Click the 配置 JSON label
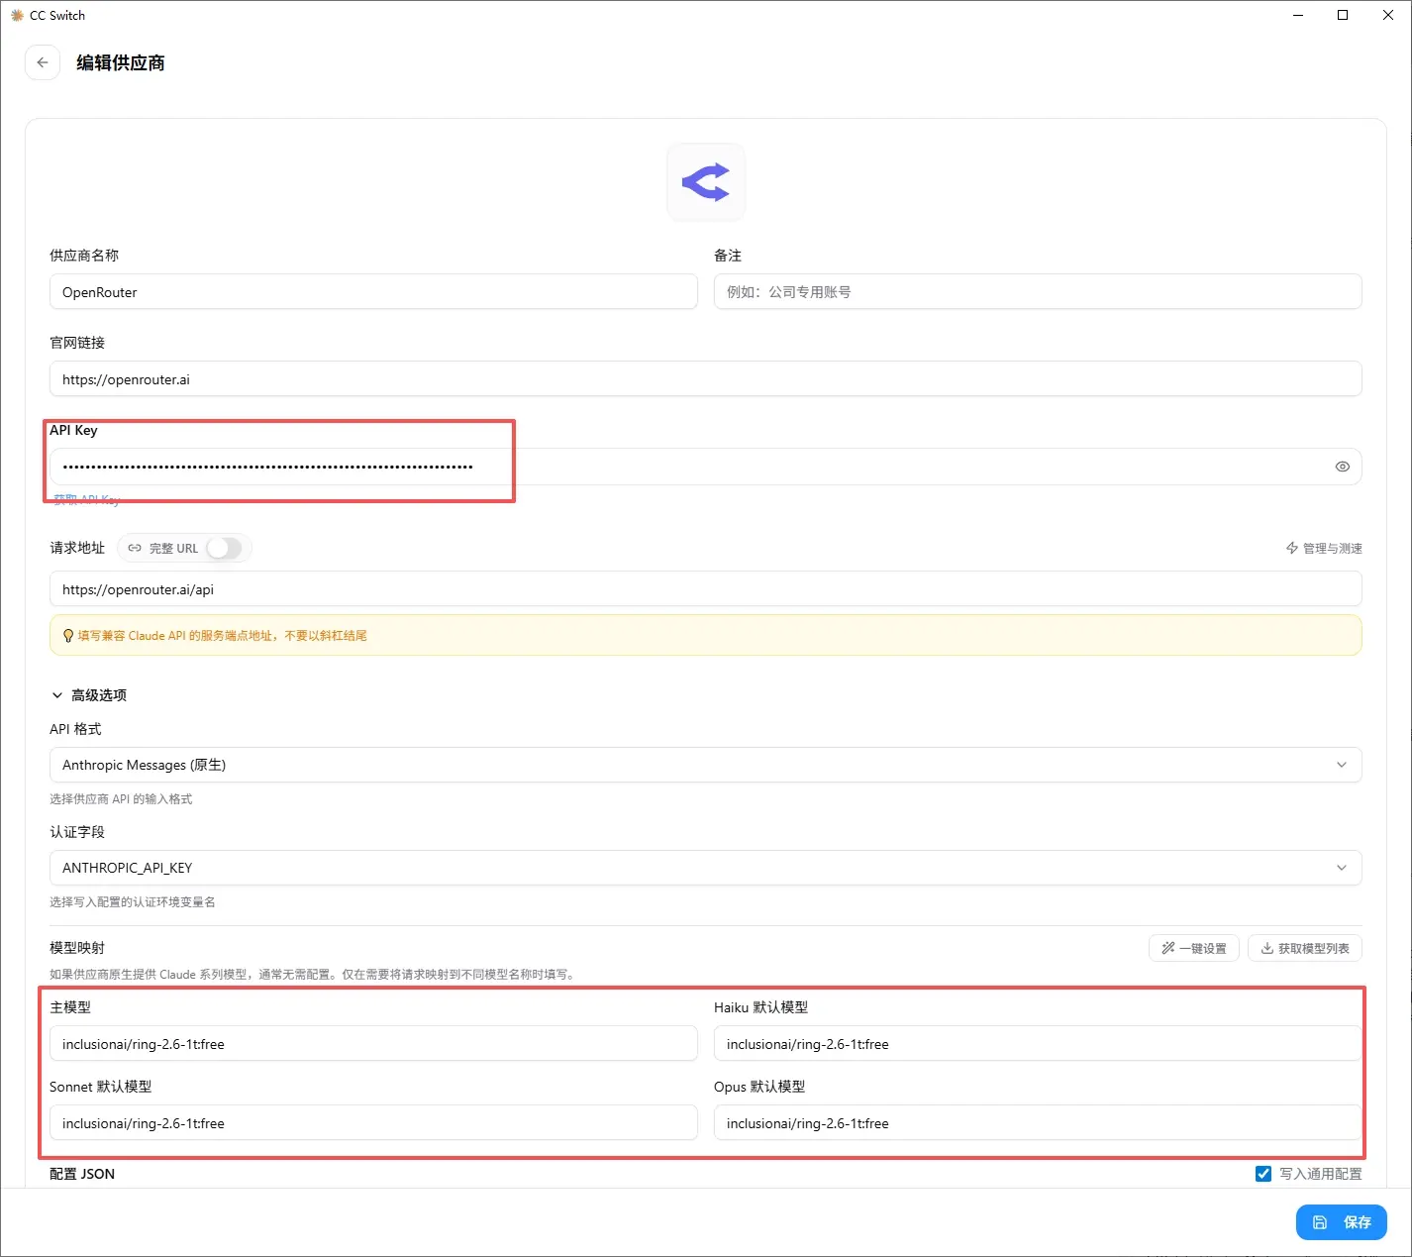Screen dimensions: 1412x1257 82,1174
